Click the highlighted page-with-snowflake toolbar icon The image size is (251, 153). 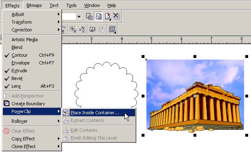click(98, 16)
